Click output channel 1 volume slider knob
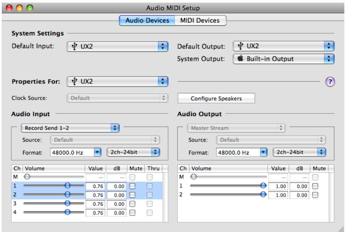 point(263,185)
